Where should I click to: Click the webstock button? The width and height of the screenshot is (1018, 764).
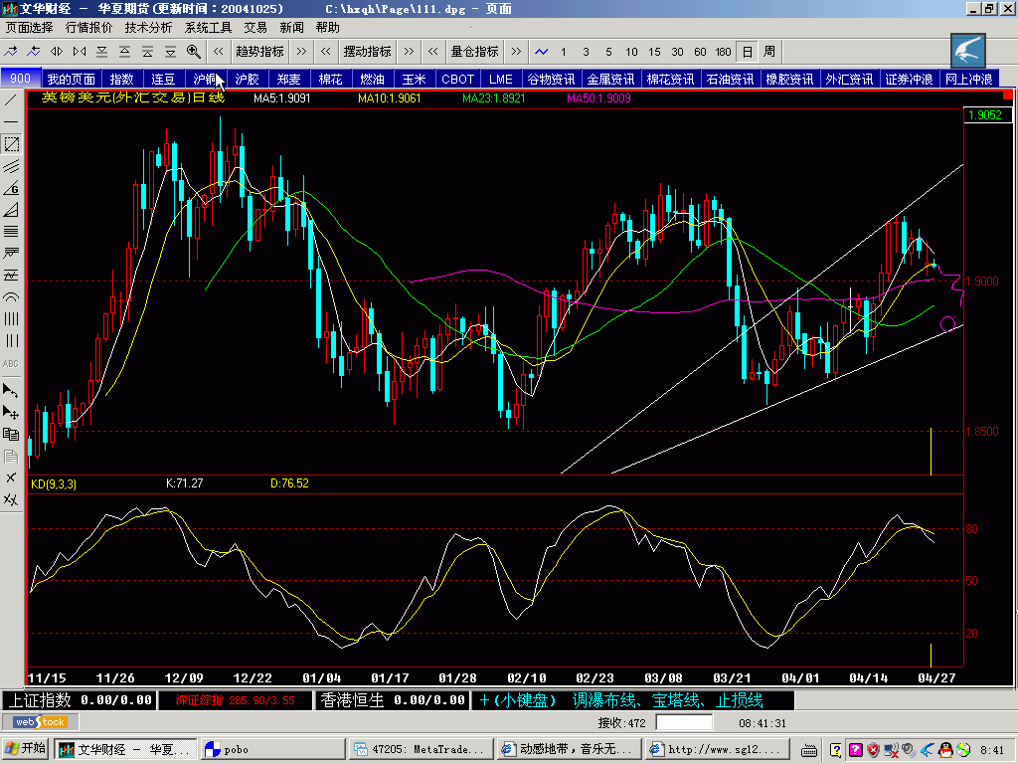tap(40, 722)
